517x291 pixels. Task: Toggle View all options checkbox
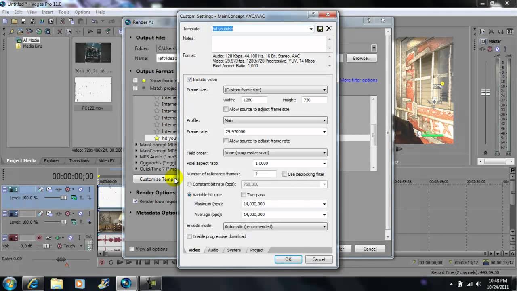pos(132,249)
